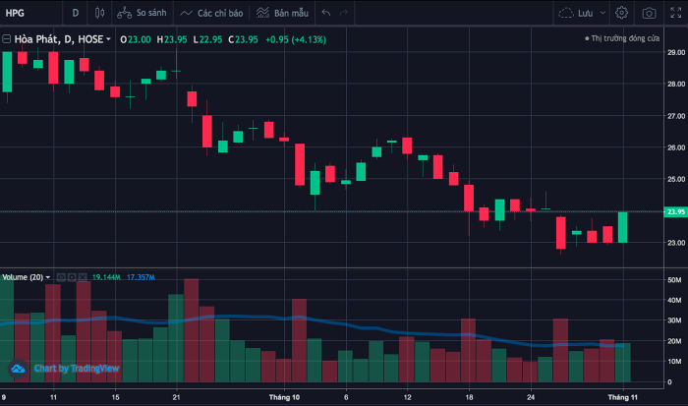The image size is (688, 406).
Task: Expand the dropdown arrow beside Lưu
Action: tap(602, 14)
